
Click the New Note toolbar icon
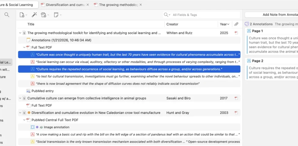(x=56, y=15)
